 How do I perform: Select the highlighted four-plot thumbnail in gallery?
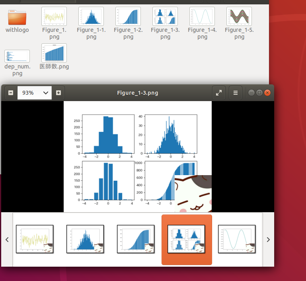[187, 240]
